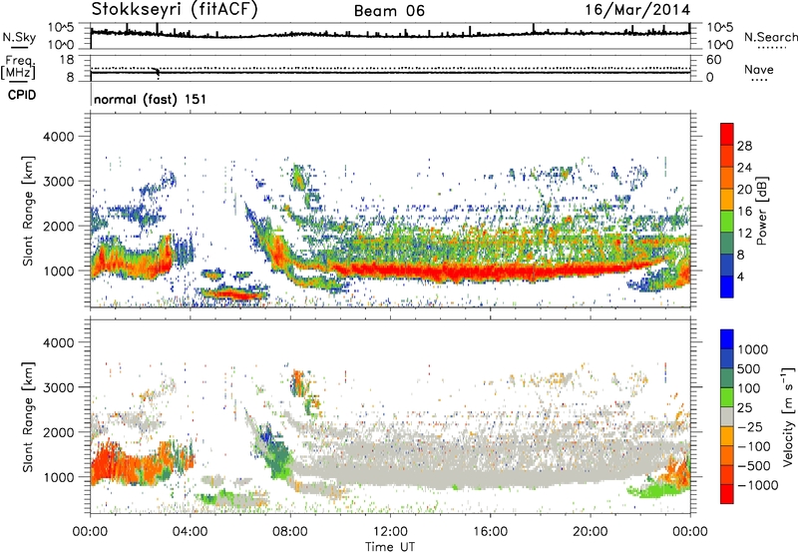The height and width of the screenshot is (553, 798).
Task: Click the 08:00 time tick label
Action: pos(290,532)
